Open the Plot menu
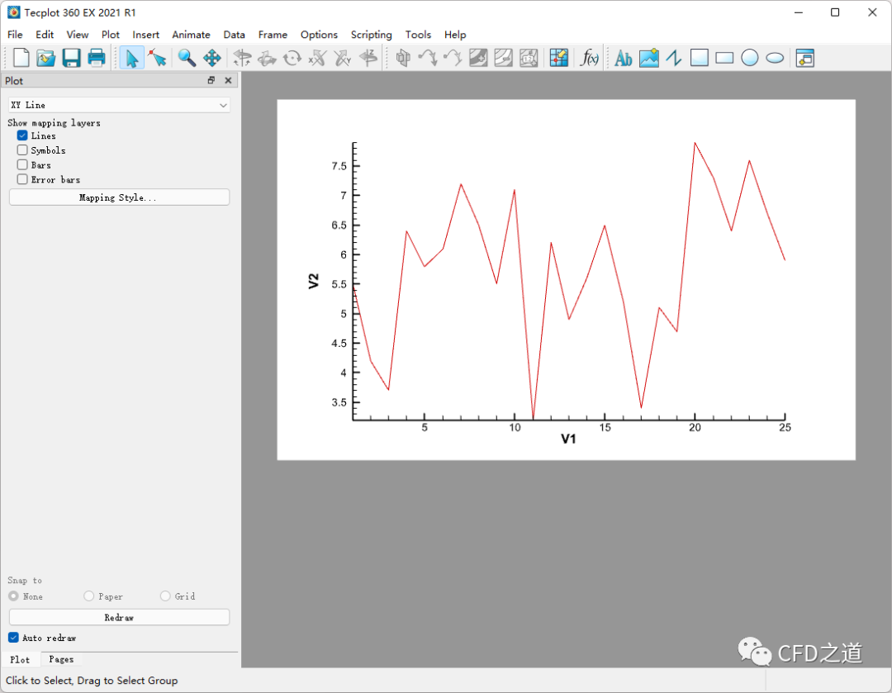This screenshot has width=892, height=693. point(111,35)
